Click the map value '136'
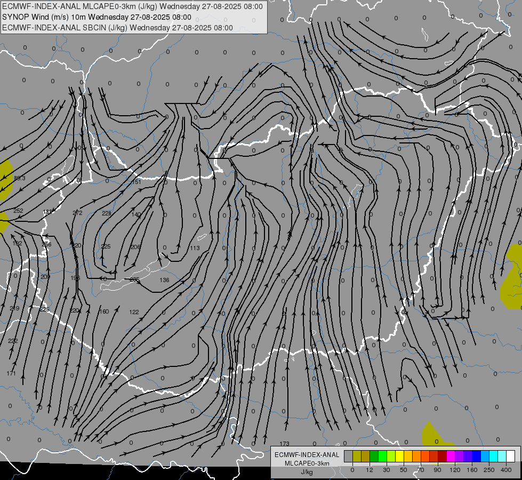Viewport: 522px width, 480px height. click(x=164, y=280)
